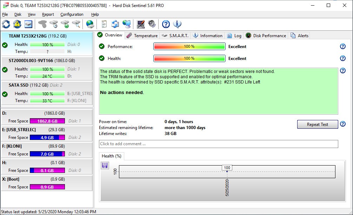
Task: Click the F: [KLONI] free space bar
Action: 47,154
